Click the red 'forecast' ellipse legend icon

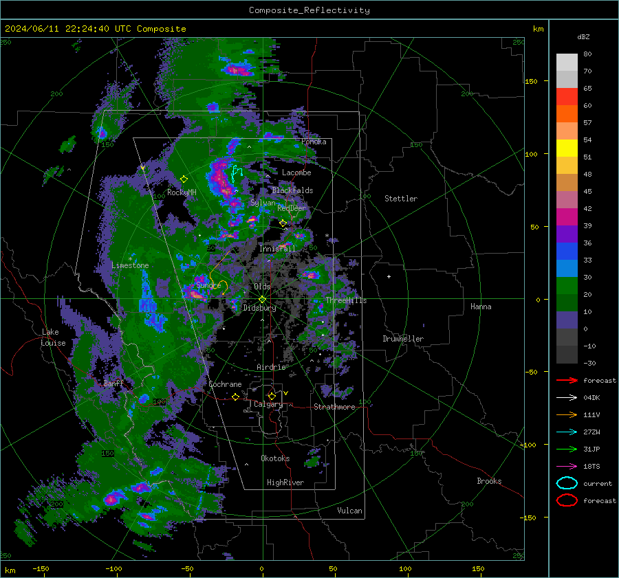(x=567, y=500)
